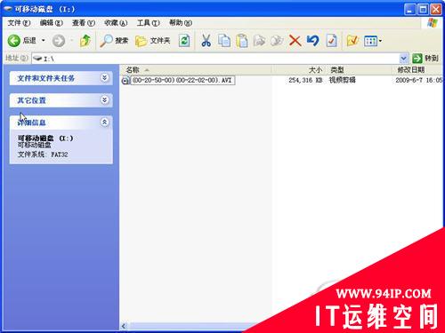Expand the 其它位置 panel

pos(104,100)
